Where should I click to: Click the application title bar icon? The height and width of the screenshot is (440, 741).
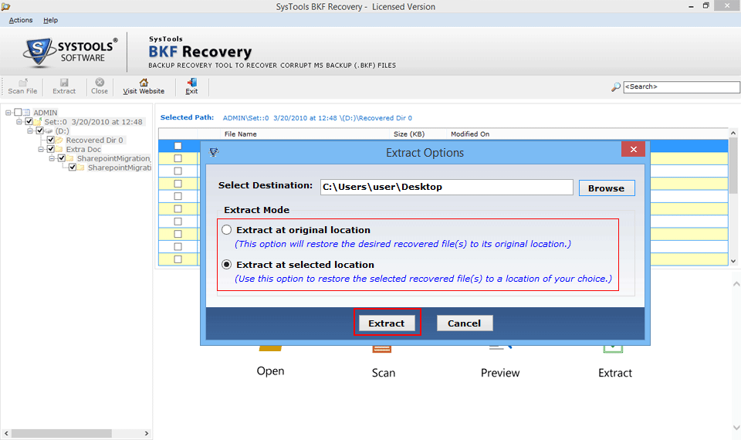tap(5, 6)
